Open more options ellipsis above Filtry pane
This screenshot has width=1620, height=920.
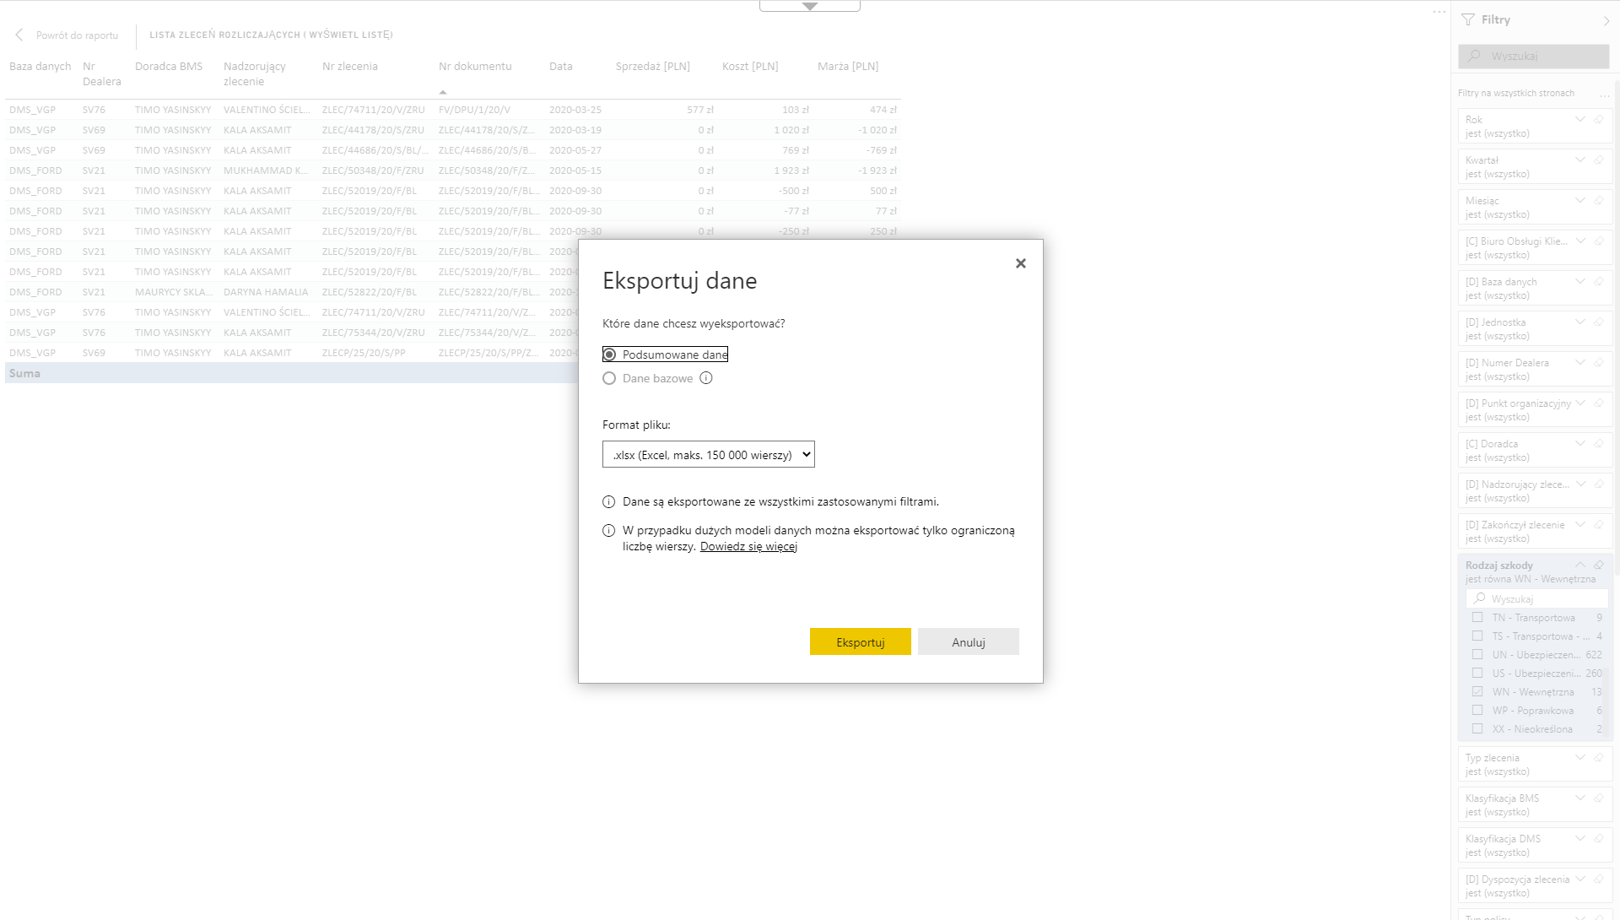[x=1439, y=12]
